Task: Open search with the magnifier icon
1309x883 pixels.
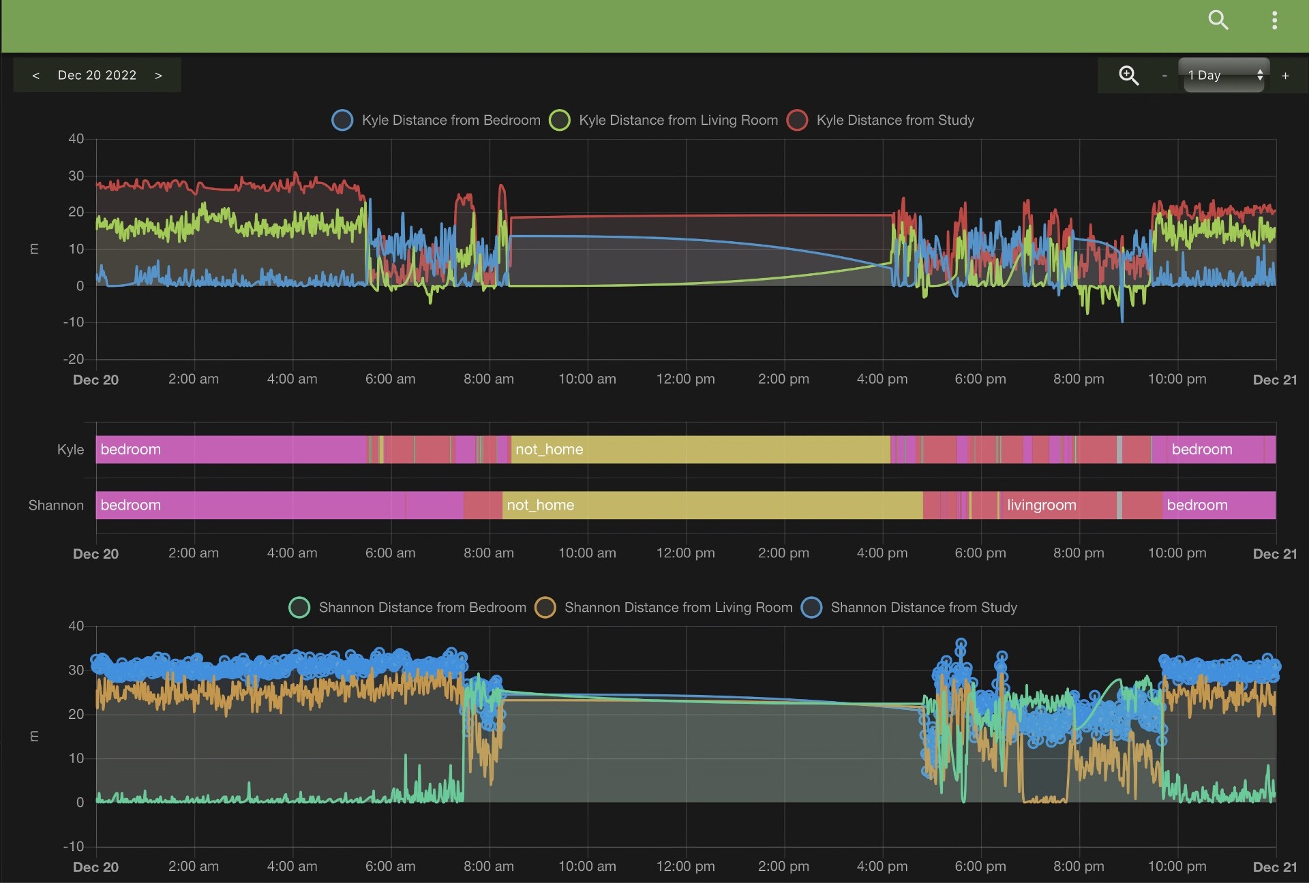Action: point(1218,20)
